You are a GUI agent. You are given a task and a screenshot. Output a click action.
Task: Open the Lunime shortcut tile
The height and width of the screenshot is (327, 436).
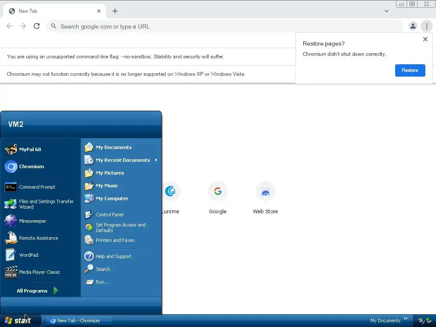170,198
